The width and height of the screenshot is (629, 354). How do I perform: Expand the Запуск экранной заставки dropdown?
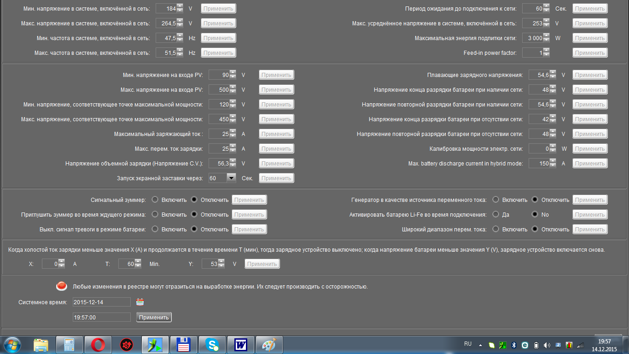[x=231, y=178]
